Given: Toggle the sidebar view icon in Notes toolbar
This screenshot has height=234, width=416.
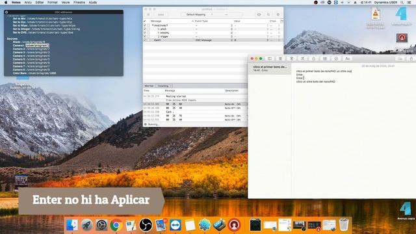Looking at the screenshot, I should [270, 58].
